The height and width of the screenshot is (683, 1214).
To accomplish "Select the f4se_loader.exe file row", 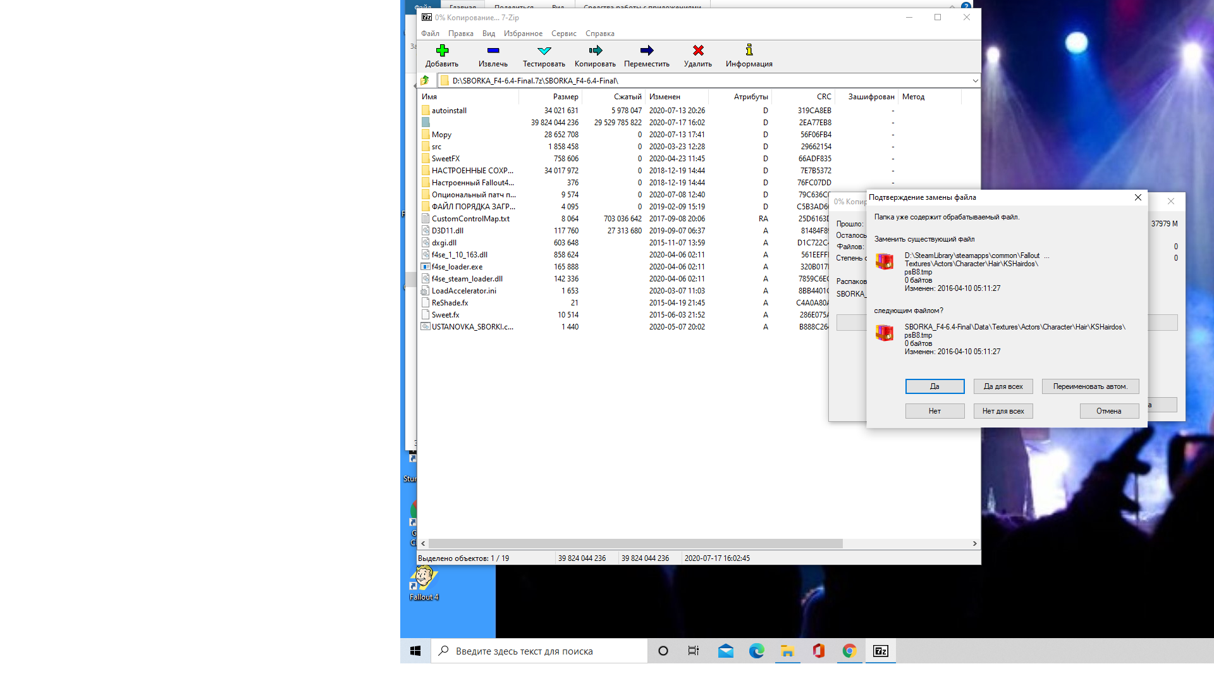I will 457,267.
